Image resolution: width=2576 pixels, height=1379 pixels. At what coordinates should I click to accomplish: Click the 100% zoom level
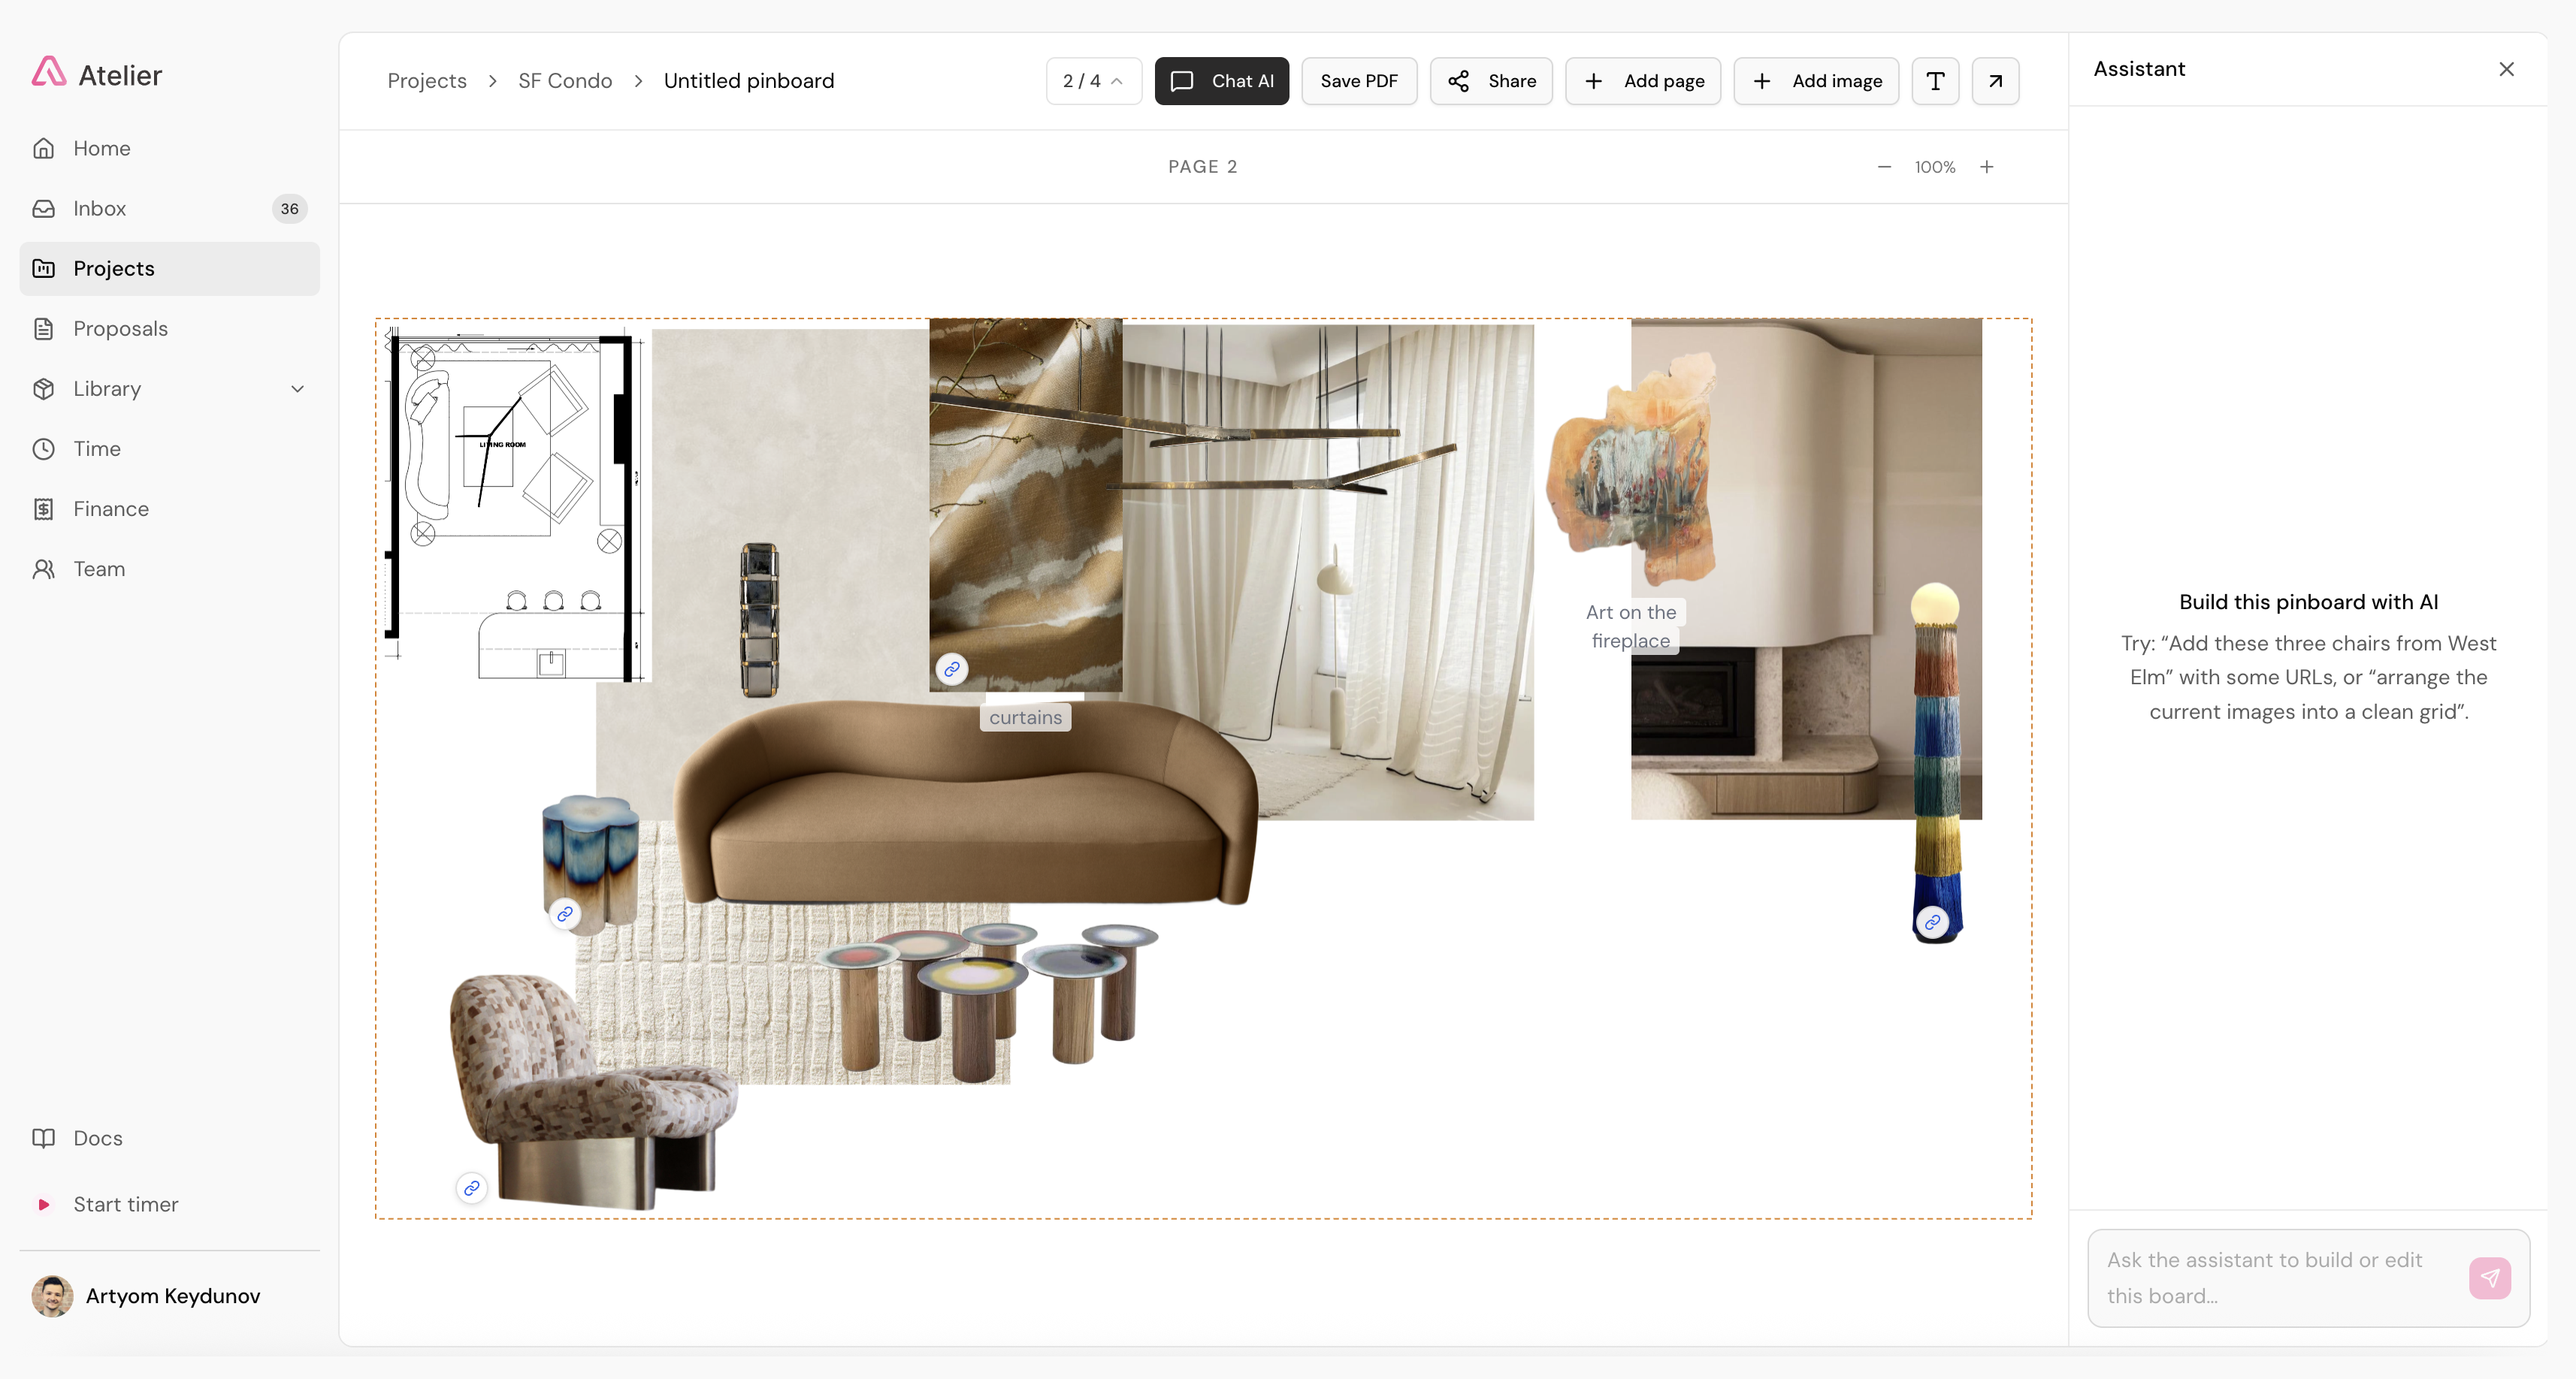(x=1935, y=167)
